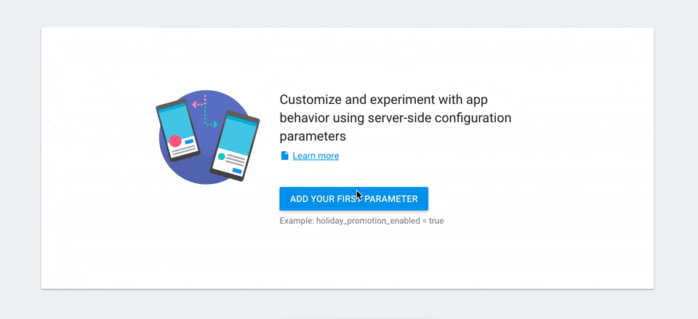
Task: Click the Add Your First Parameter button
Action: point(353,199)
